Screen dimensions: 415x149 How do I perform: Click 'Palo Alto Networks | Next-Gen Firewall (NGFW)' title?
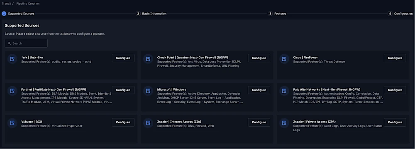(x=327, y=89)
